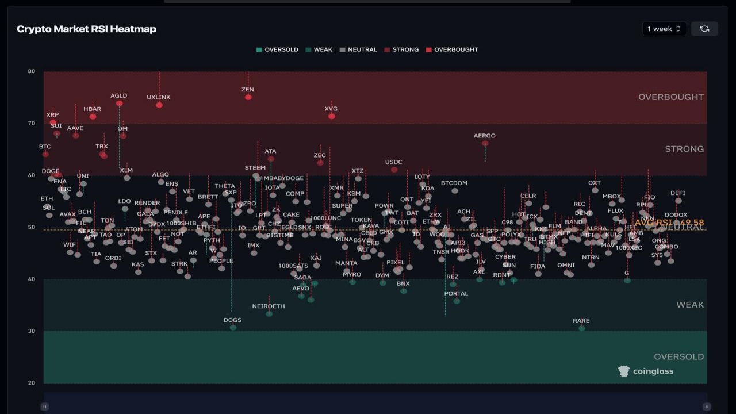Viewport: 736px width, 414px height.
Task: Click the BNX data point
Action: pos(403,291)
